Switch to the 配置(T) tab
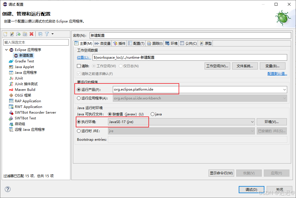Screen dimensions: 296x198 coord(136,43)
